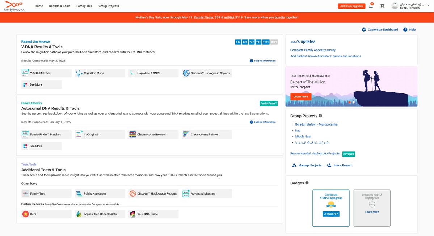Expand the account dropdown arrow
Image resolution: width=434 pixels, height=236 pixels.
[428, 5]
